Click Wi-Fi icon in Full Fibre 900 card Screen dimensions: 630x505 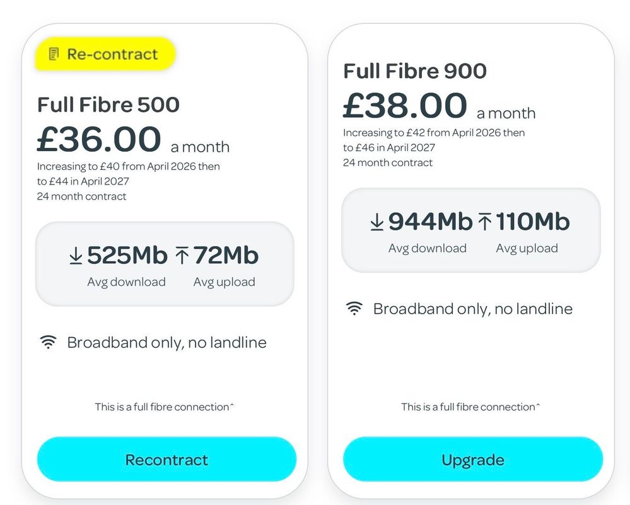(x=354, y=309)
